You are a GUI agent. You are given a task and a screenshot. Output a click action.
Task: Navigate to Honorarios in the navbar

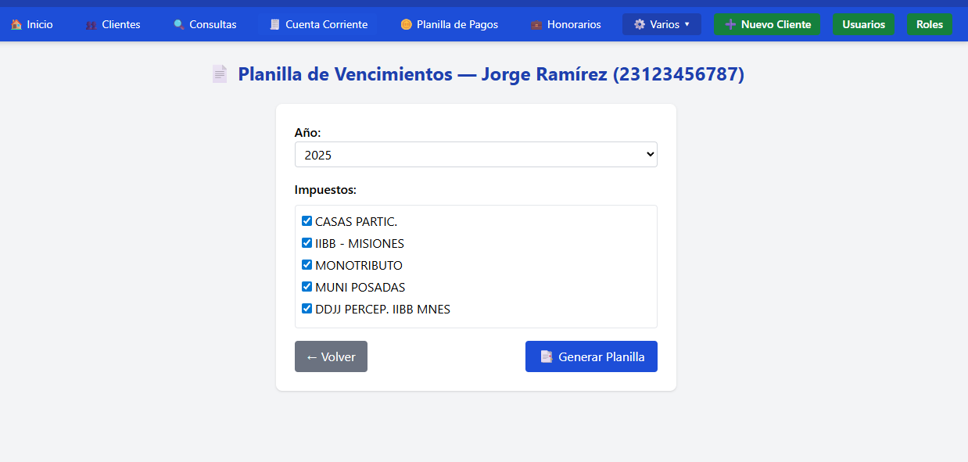pyautogui.click(x=566, y=24)
